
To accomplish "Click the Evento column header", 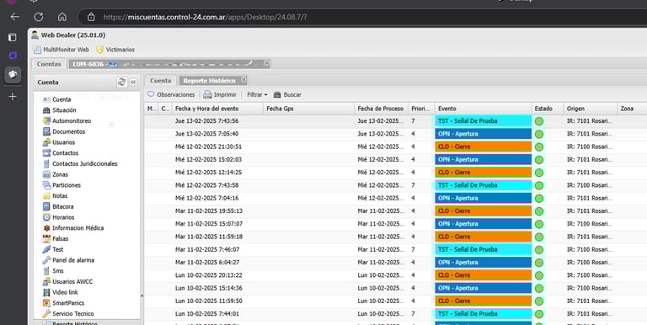I will (x=483, y=109).
